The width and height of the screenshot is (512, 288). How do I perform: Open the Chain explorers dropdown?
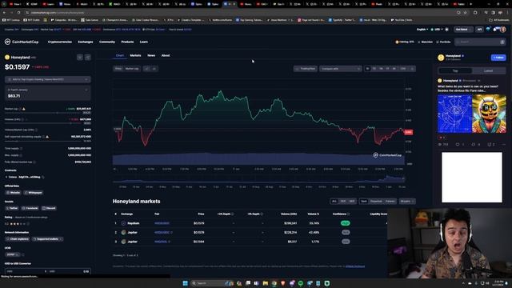(18, 239)
